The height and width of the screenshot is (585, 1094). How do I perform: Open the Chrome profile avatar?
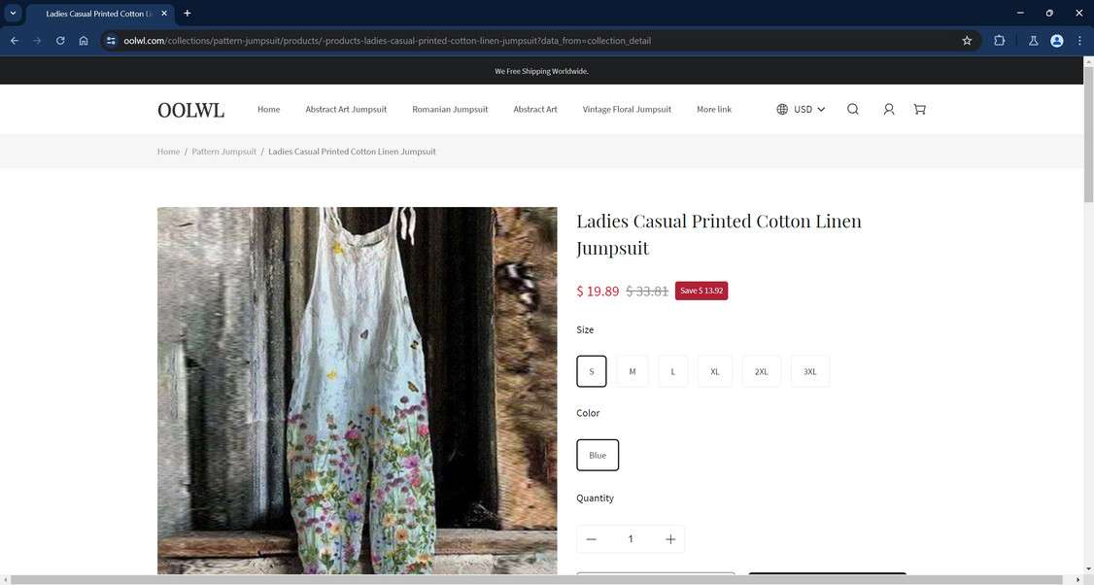pos(1056,40)
